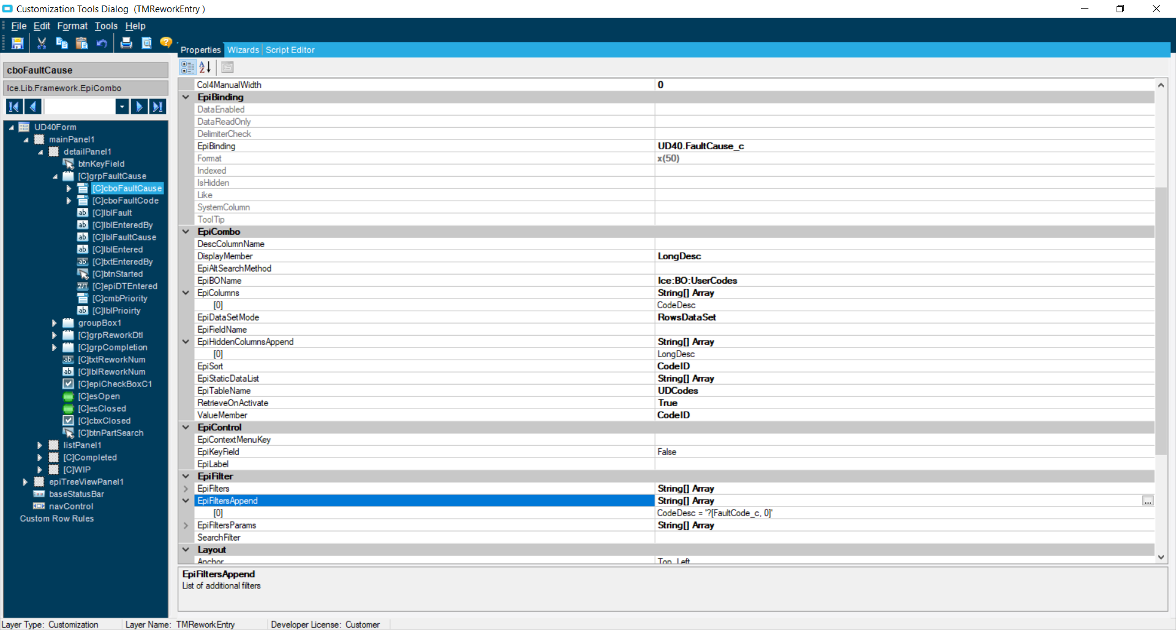This screenshot has width=1176, height=630.
Task: Click the Print icon in toolbar
Action: (x=126, y=43)
